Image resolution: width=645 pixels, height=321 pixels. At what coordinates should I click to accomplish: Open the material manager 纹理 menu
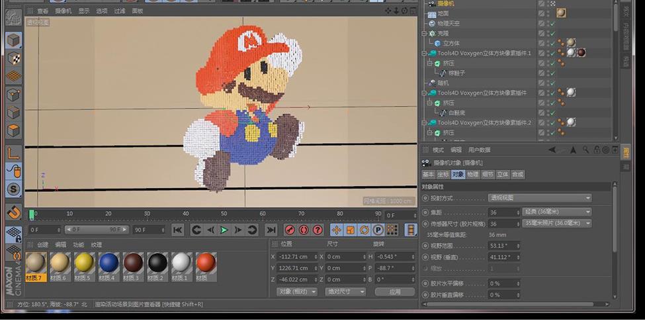point(97,244)
